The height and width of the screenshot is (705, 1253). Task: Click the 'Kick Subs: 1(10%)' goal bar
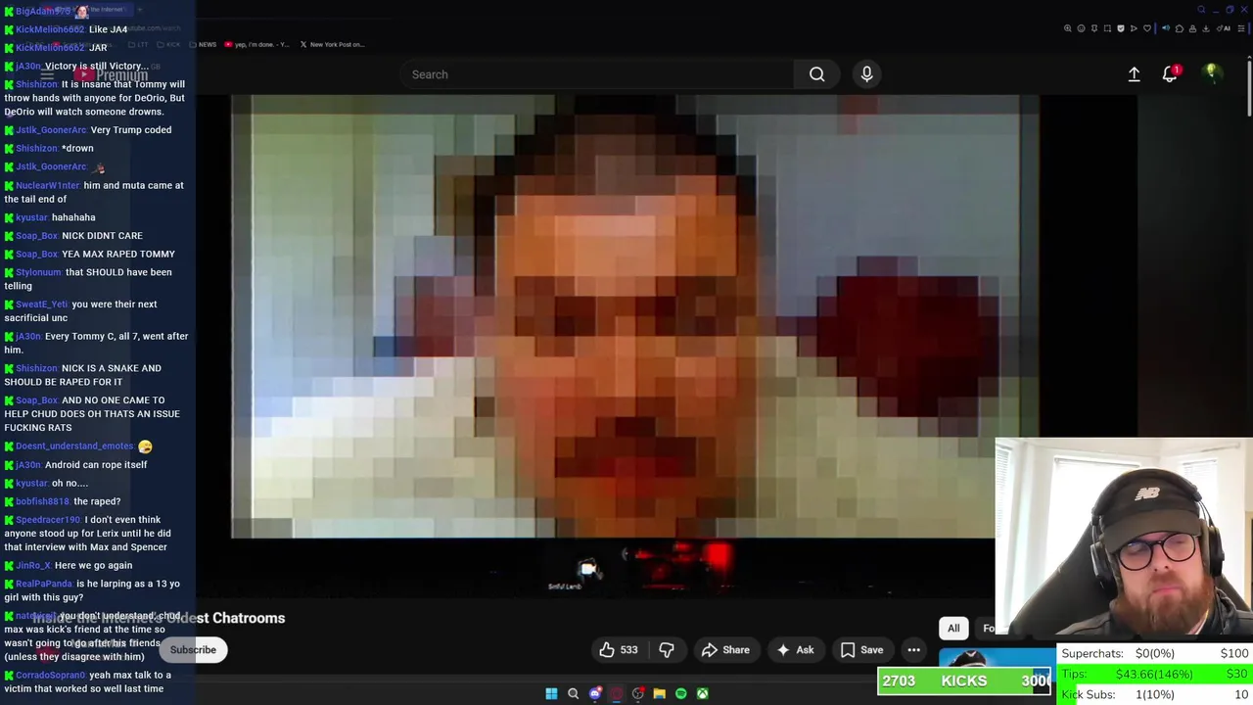[1155, 694]
